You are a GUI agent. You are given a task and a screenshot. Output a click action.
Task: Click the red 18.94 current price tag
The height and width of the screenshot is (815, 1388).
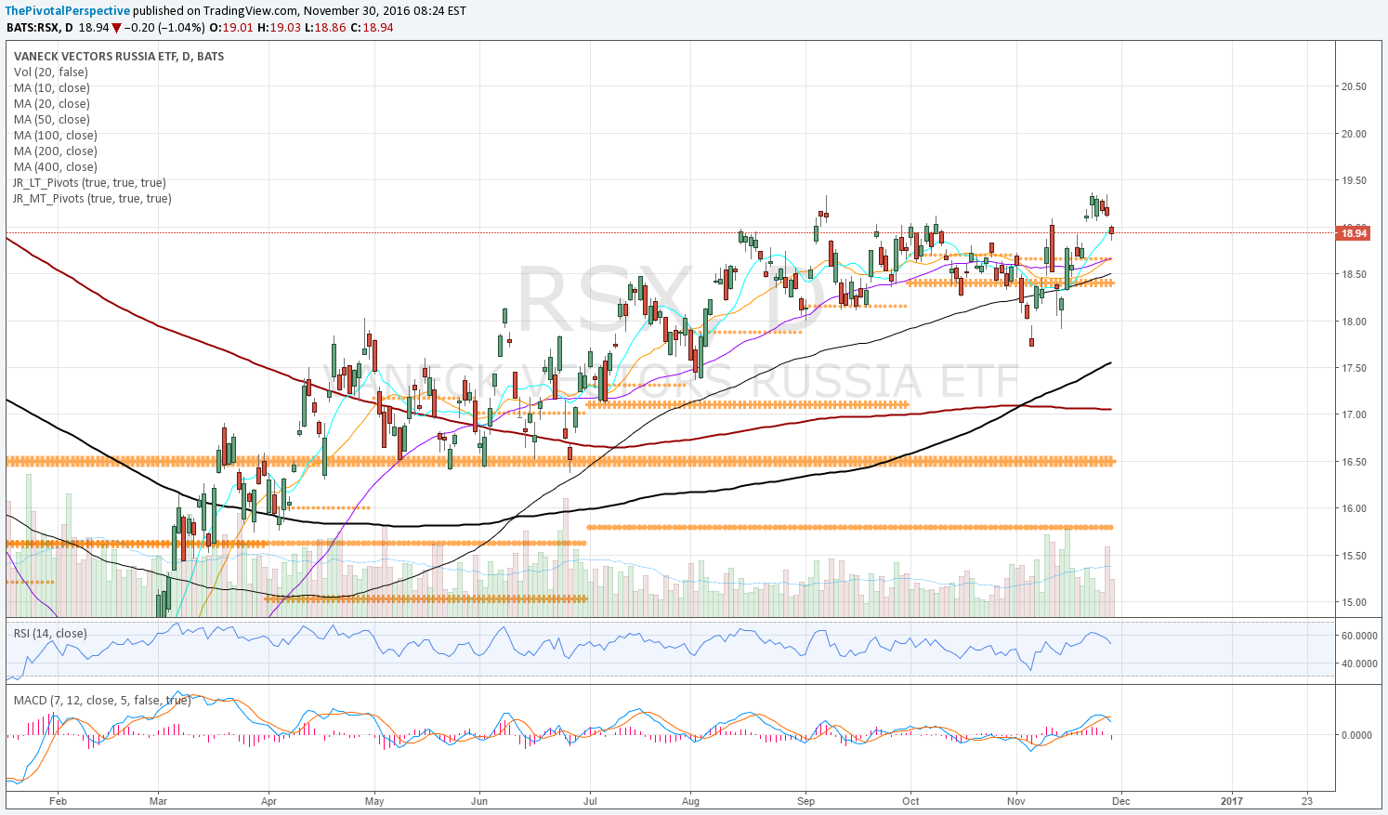[x=1354, y=233]
